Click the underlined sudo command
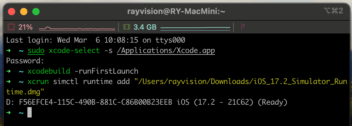The width and height of the screenshot is (352, 126). coord(36,50)
